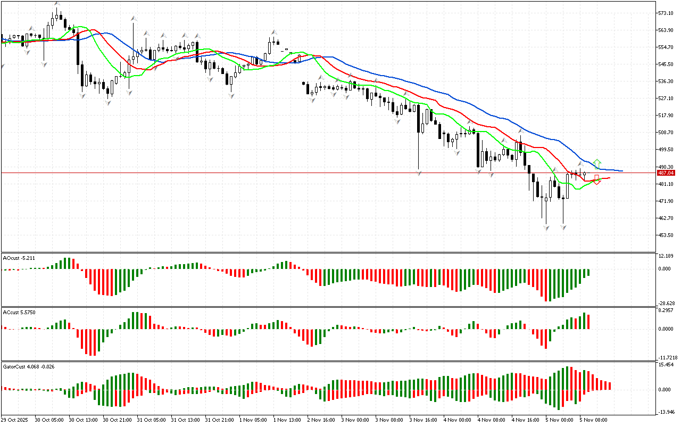Click the up fractal above the 1 Nov 13:00 peak
Screen dimensions: 681x426
pos(274,32)
